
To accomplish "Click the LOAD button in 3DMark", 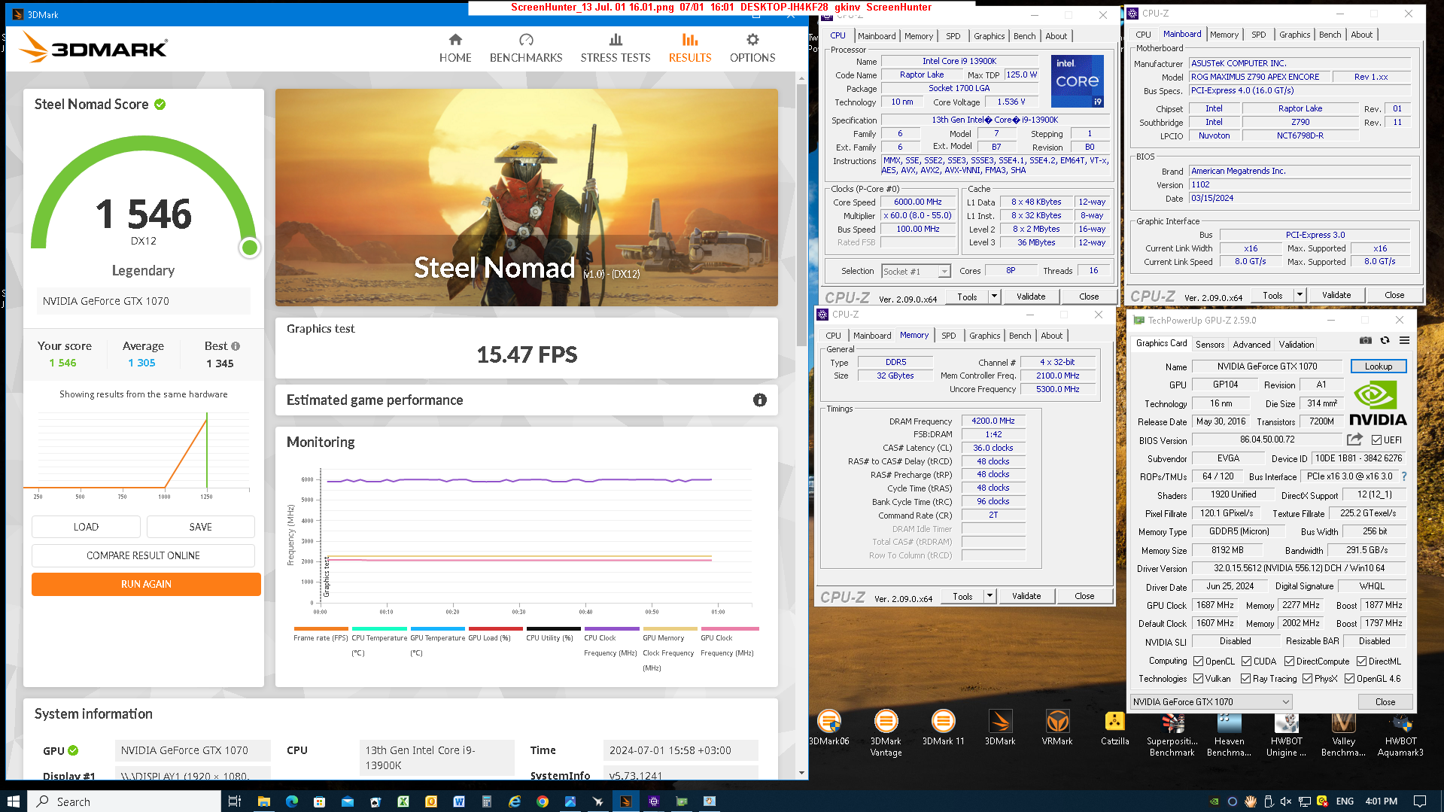I will [x=86, y=527].
